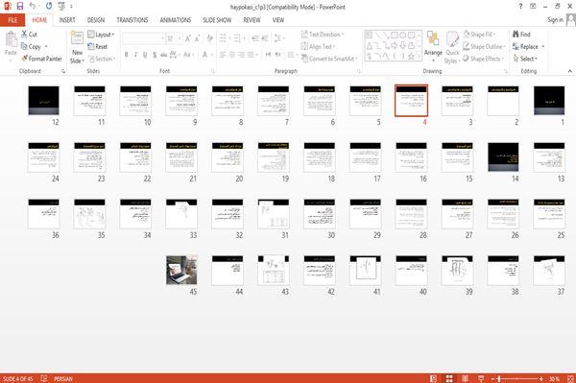Toggle Italic formatting

[135, 55]
